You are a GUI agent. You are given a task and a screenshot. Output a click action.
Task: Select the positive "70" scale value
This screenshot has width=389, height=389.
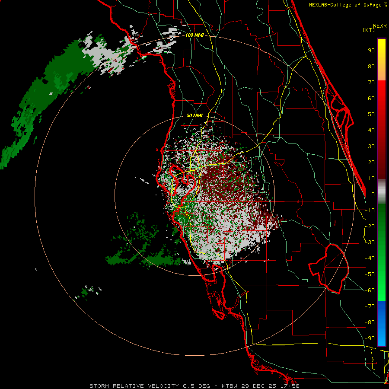(x=371, y=83)
